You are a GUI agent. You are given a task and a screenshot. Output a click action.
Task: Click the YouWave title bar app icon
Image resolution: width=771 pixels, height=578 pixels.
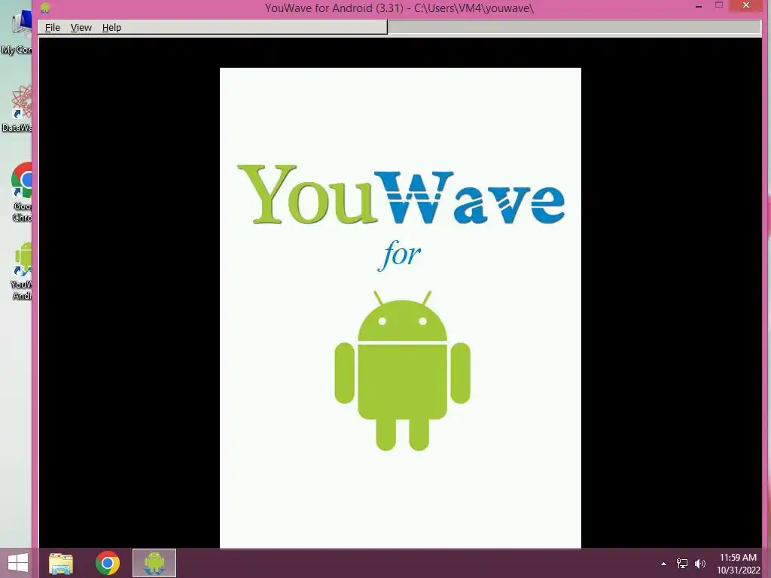click(x=45, y=8)
